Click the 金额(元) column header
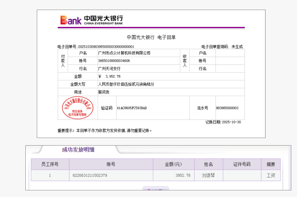Viewport: 297px width, 197px height. coord(173,164)
